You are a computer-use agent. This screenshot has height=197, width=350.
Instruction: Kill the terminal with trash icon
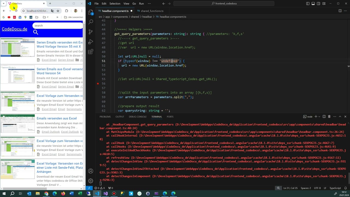pyautogui.click(x=329, y=117)
